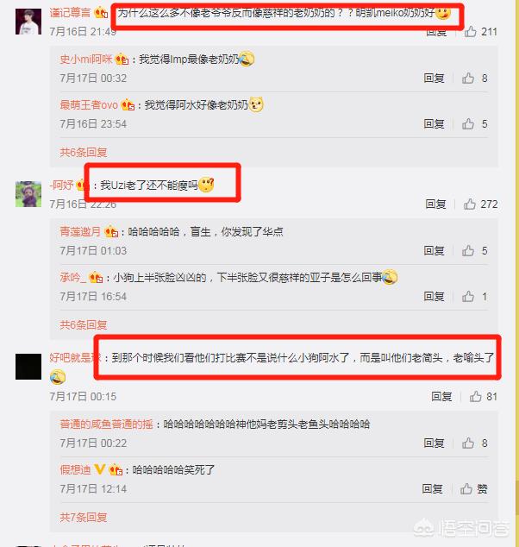Like 承吟_'s reply with 1 like
The image size is (519, 547).
(468, 297)
